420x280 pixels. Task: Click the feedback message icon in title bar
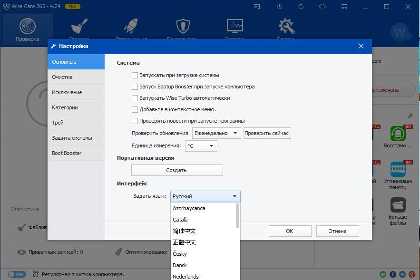click(256, 7)
